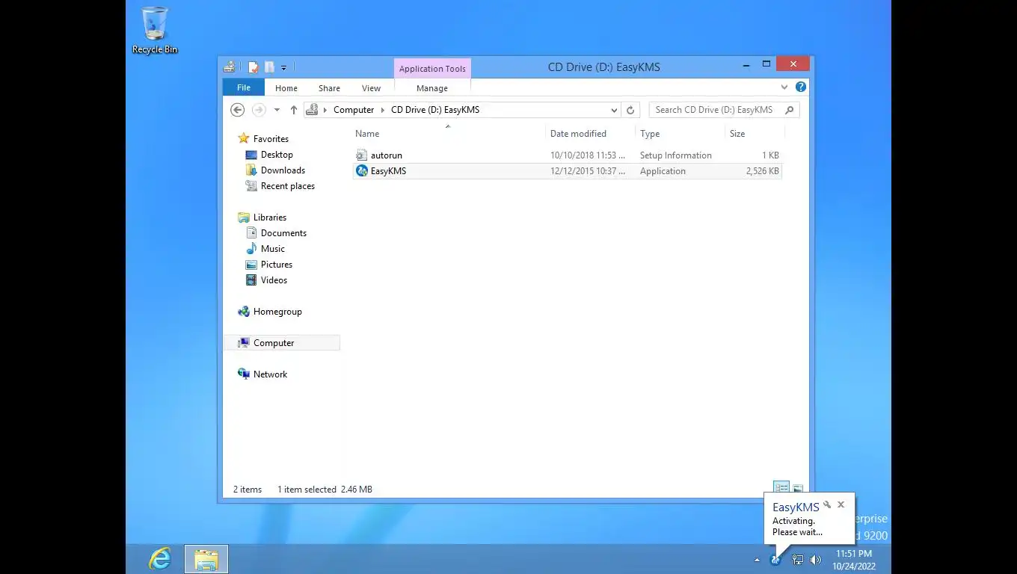Open Downloads in Favorites
The width and height of the screenshot is (1017, 574).
(x=283, y=170)
